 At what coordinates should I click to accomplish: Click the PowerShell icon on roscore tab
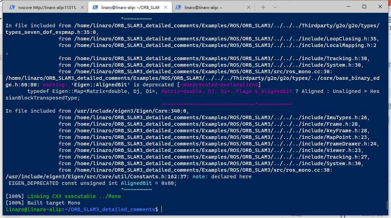(12, 8)
